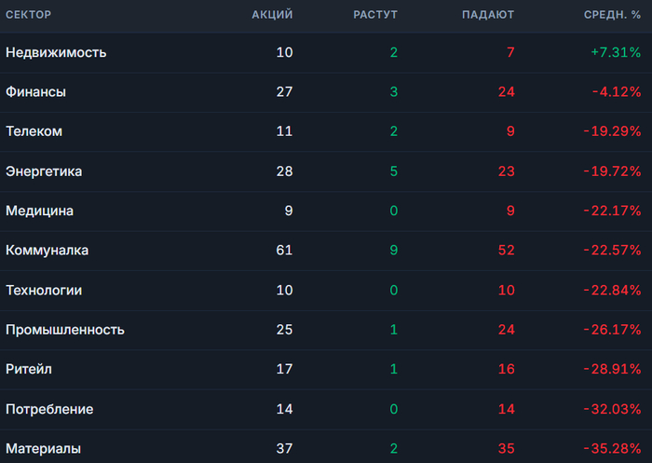
Task: Click the -28.91% average for Ритейл
Action: pyautogui.click(x=612, y=370)
